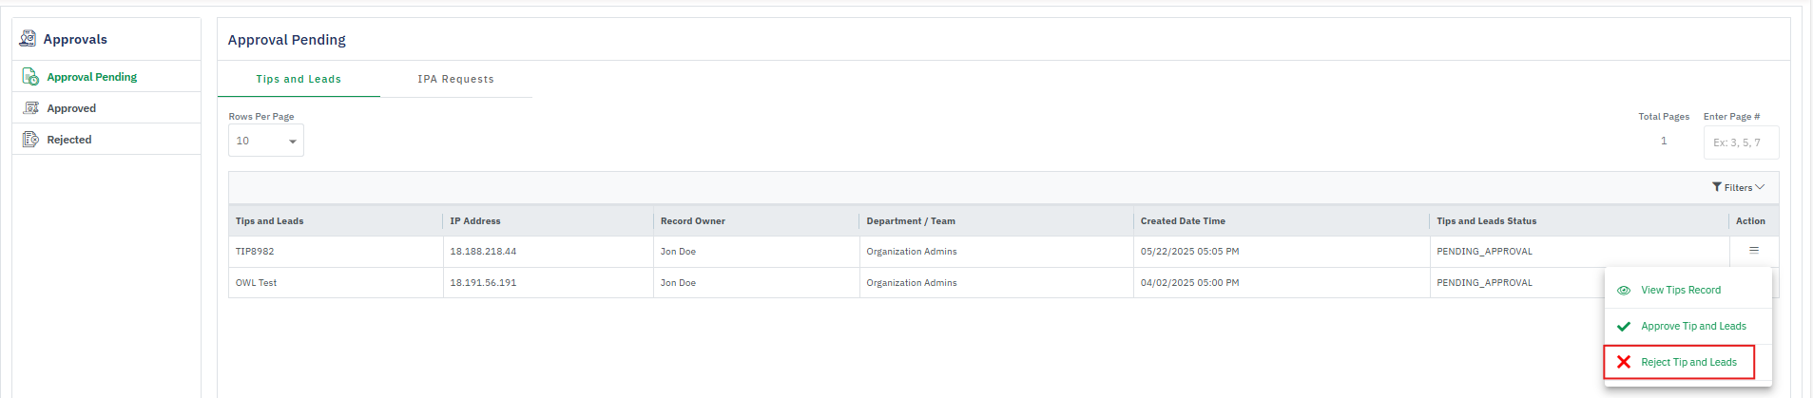
Task: Open the Rows Per Page dropdown
Action: 266,141
